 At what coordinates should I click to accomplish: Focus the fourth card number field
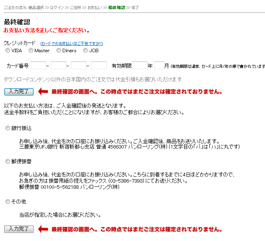[99, 66]
